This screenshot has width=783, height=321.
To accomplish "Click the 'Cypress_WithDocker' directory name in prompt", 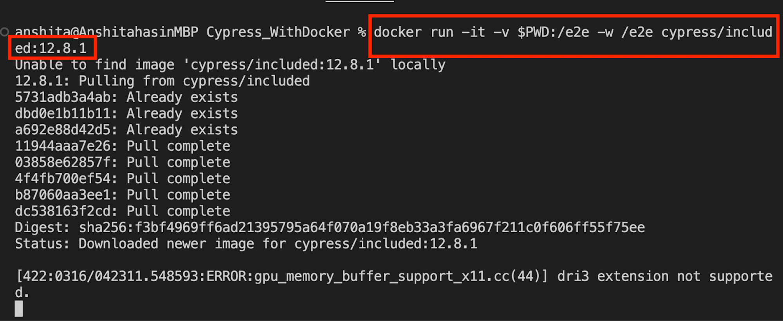I will coord(278,32).
